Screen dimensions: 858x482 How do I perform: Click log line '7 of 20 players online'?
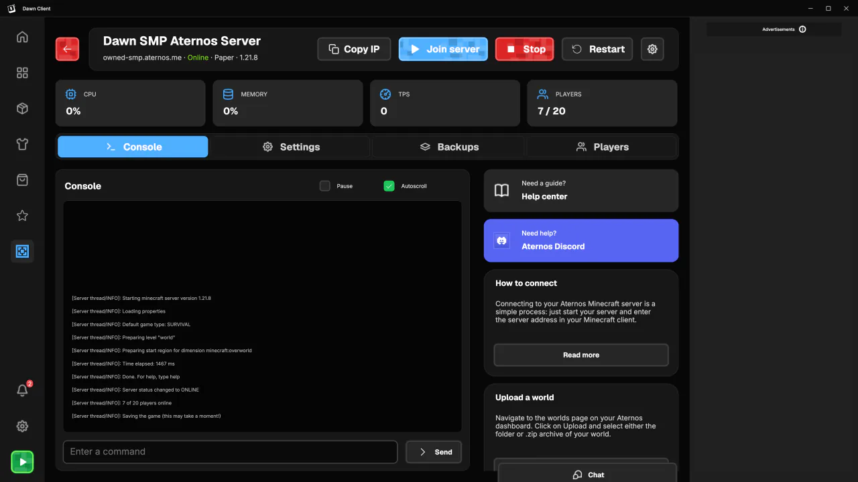click(121, 403)
